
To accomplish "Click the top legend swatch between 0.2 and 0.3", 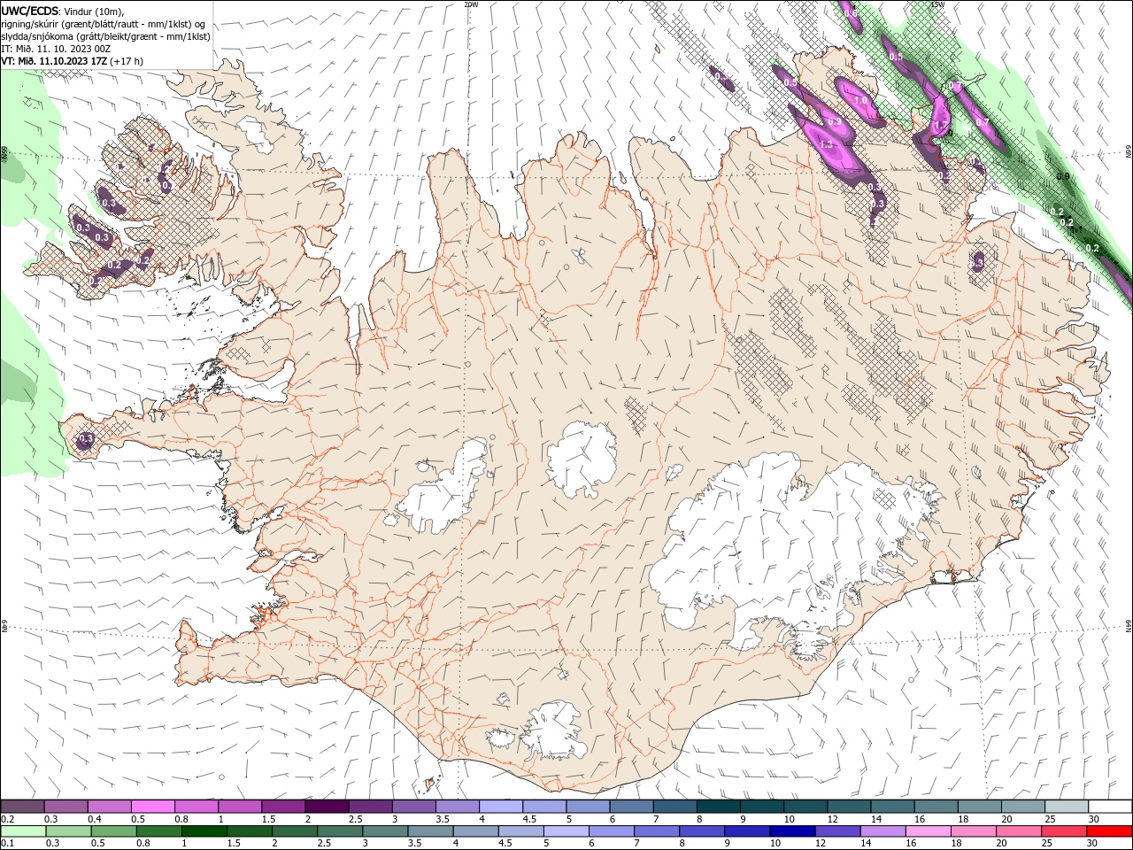I will point(22,807).
